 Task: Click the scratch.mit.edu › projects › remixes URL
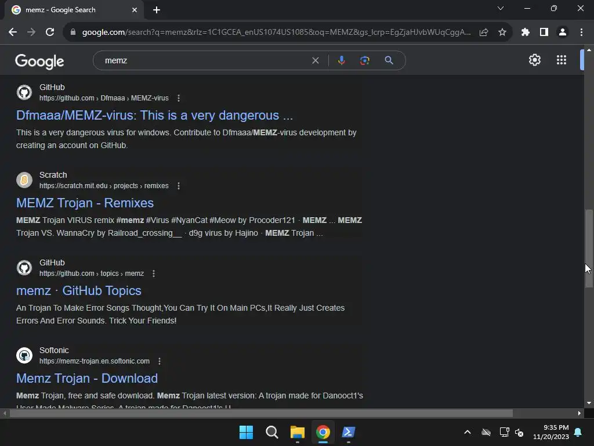(x=104, y=186)
